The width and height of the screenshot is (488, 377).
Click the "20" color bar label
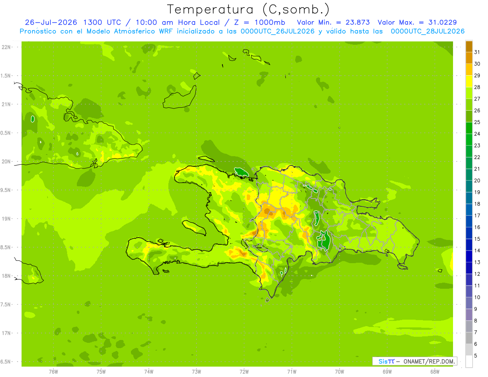477,181
